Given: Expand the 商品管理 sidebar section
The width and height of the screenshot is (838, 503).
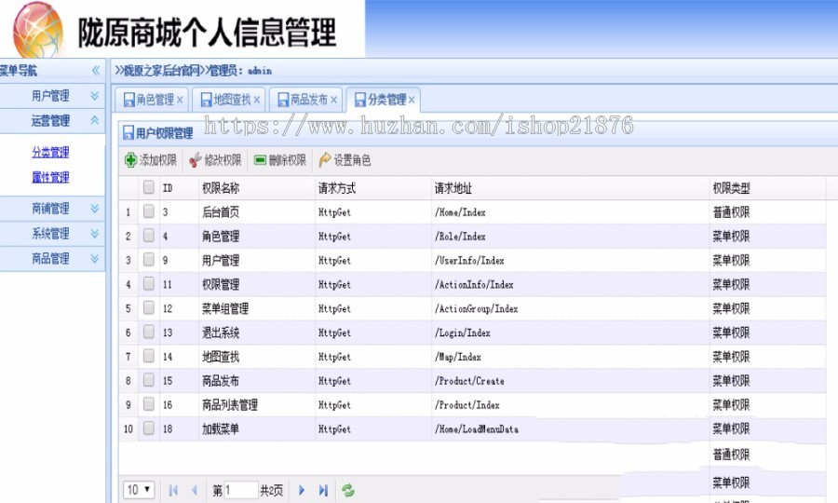Looking at the screenshot, I should [x=95, y=259].
